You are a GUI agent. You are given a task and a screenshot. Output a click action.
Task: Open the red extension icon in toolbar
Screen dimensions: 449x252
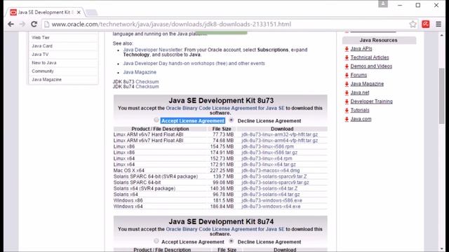[x=426, y=24]
